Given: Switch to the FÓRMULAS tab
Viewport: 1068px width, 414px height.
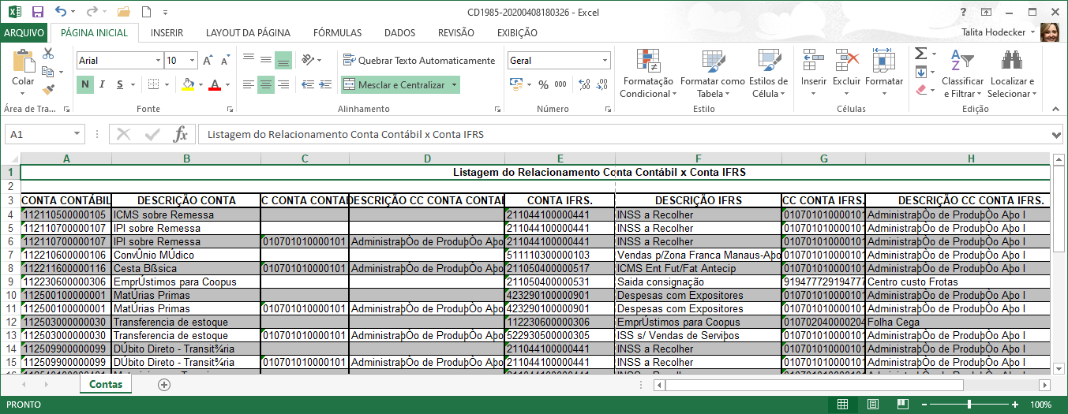Looking at the screenshot, I should coord(337,33).
